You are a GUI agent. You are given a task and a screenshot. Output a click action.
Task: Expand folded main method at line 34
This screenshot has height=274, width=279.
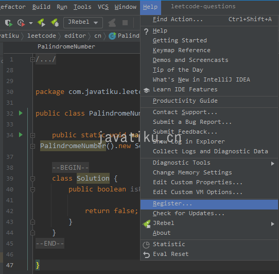click(x=32, y=135)
